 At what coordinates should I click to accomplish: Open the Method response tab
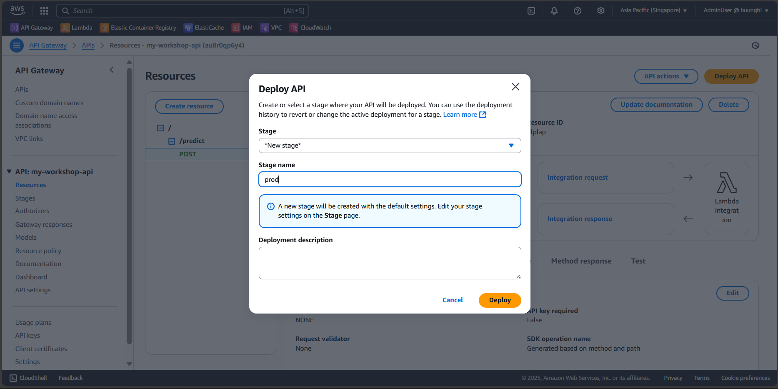click(x=581, y=261)
